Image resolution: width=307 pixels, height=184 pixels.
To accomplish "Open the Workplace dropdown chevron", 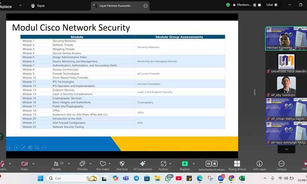I will [20, 5].
